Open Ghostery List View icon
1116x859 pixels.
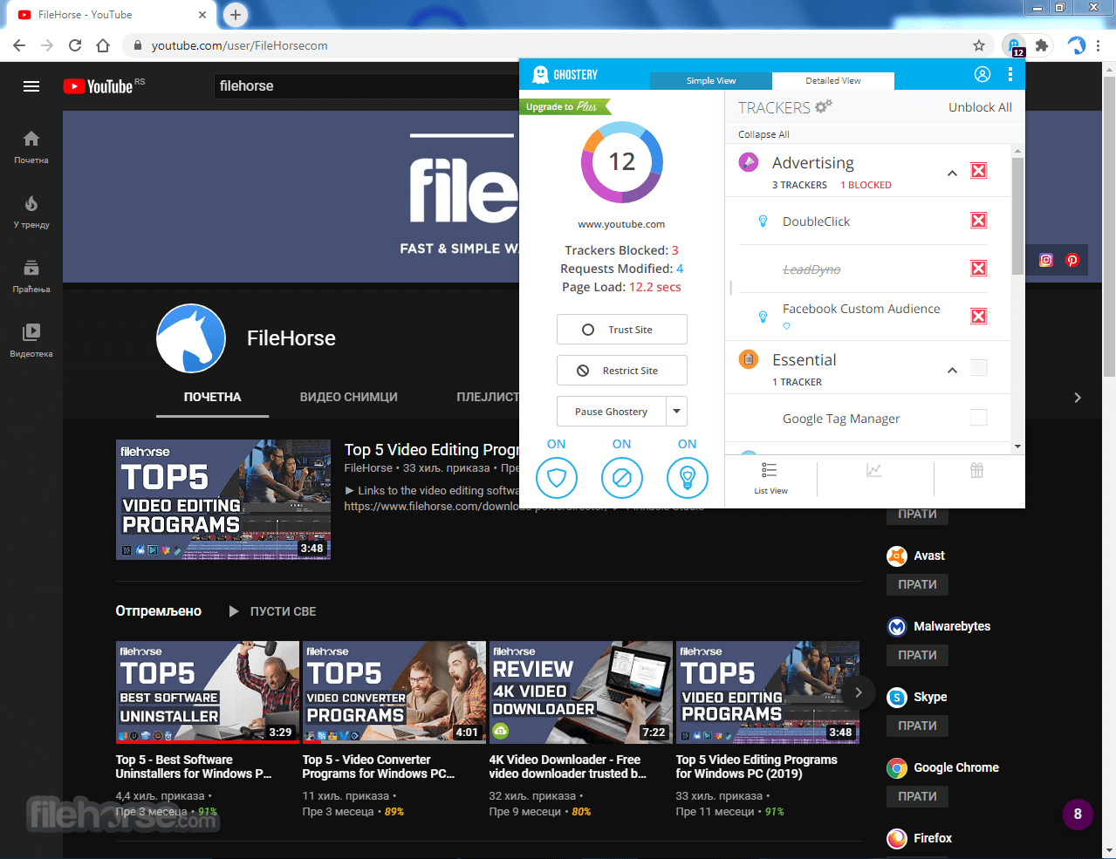(770, 471)
